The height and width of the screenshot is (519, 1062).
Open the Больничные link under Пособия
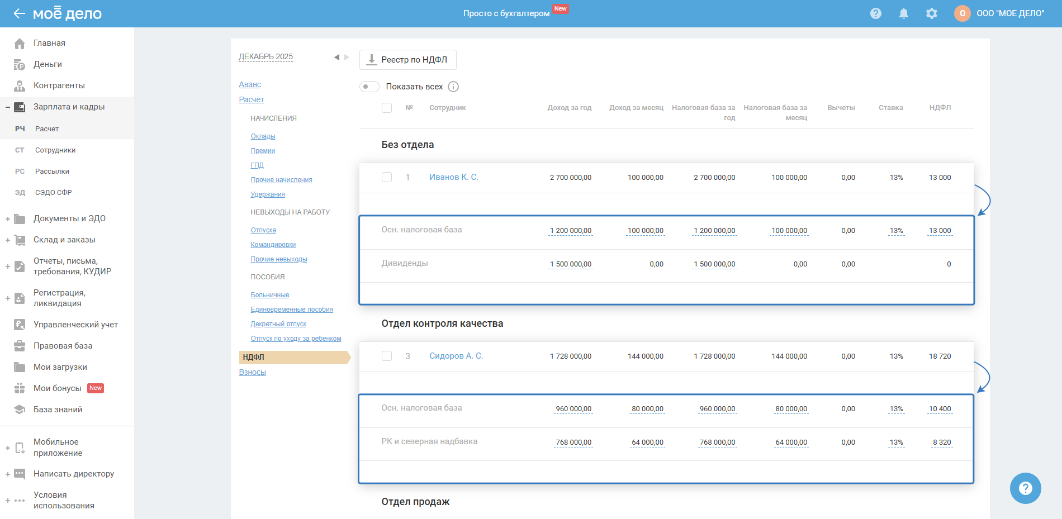(269, 295)
